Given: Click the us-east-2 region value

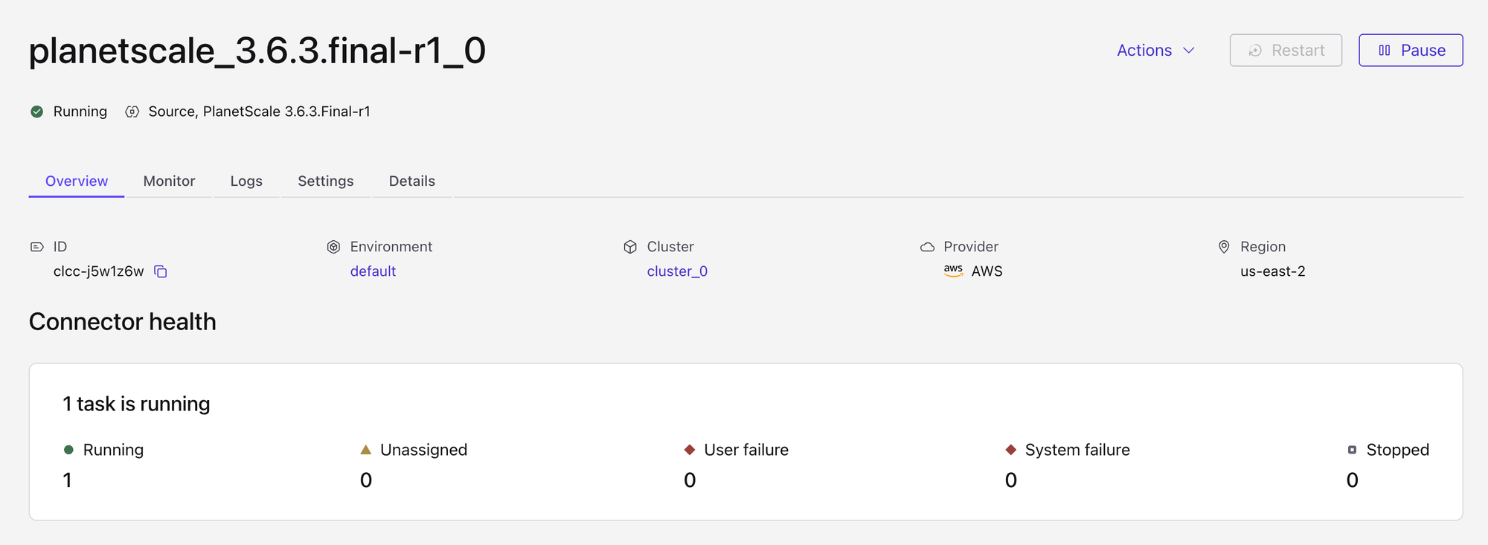Looking at the screenshot, I should click(x=1272, y=271).
